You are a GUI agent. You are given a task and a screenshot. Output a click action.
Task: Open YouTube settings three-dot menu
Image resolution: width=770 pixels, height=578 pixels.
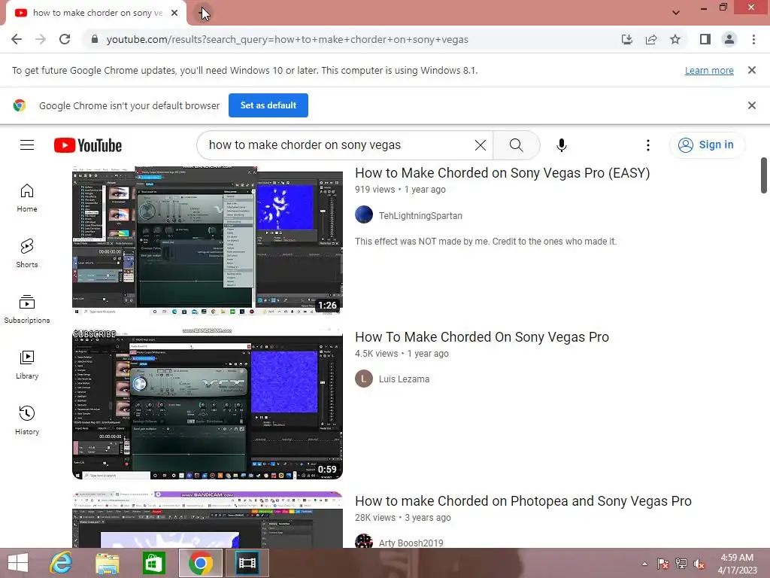647,145
